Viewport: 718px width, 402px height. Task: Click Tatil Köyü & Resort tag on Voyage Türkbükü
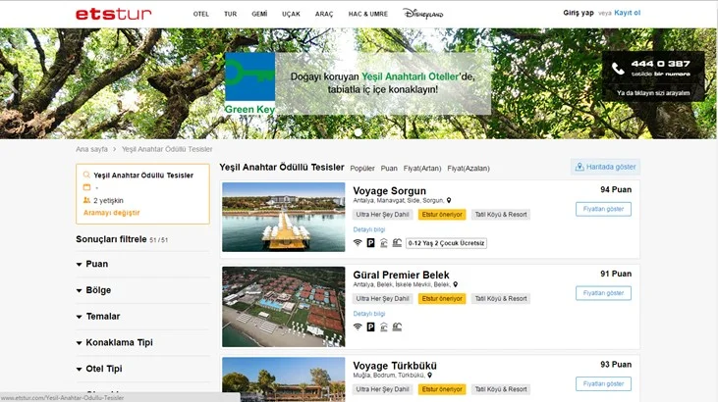coord(501,389)
